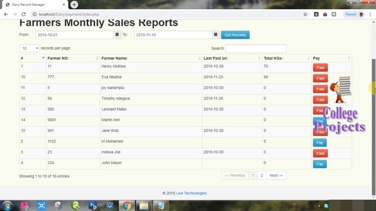Open the Chrome three-dot menu
This screenshot has width=376, height=211.
tap(370, 14)
